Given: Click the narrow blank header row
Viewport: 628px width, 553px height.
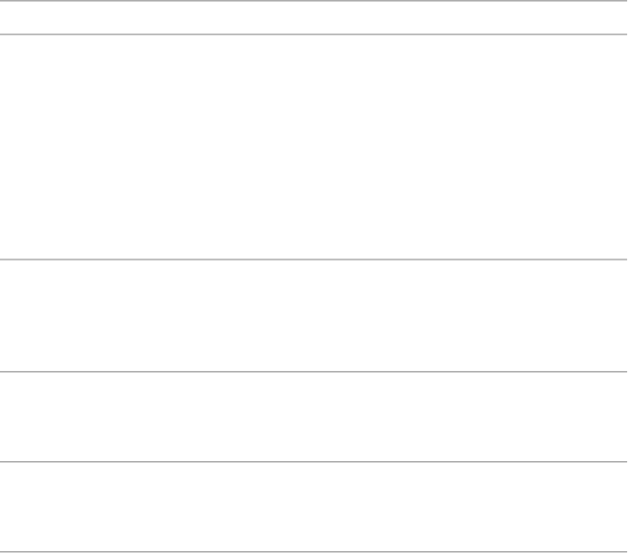Looking at the screenshot, I should [x=313, y=18].
